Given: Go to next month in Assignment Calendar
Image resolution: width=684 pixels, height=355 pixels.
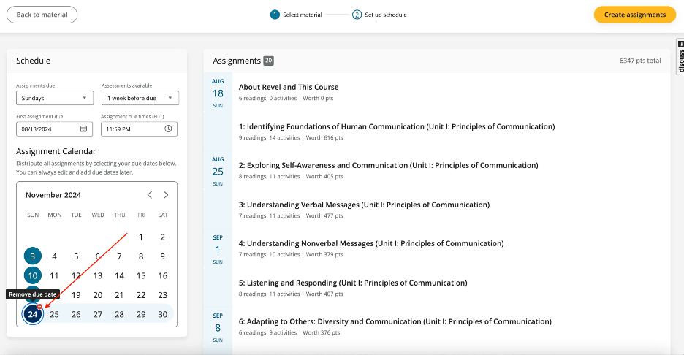Looking at the screenshot, I should click(166, 195).
